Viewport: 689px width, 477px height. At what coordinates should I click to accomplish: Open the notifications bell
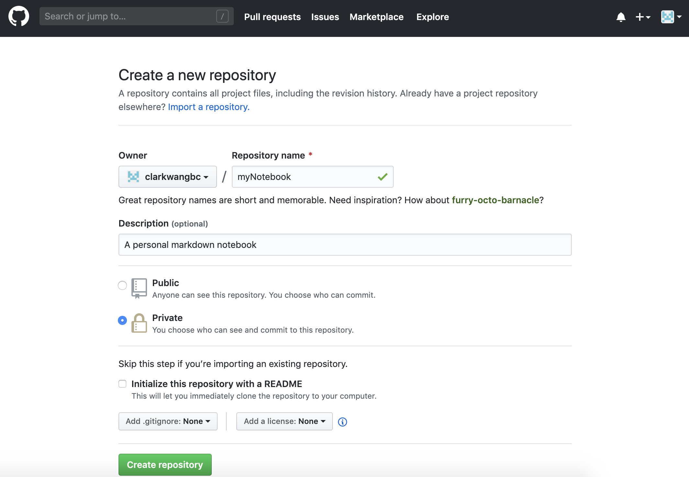(621, 17)
